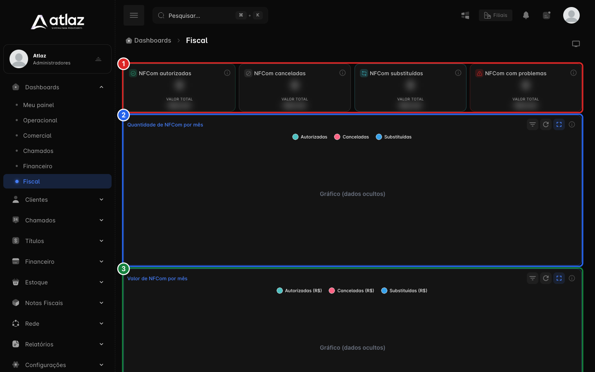This screenshot has width=595, height=372.
Task: Toggle Canceladas (R$) series in value legend
Action: (352, 291)
